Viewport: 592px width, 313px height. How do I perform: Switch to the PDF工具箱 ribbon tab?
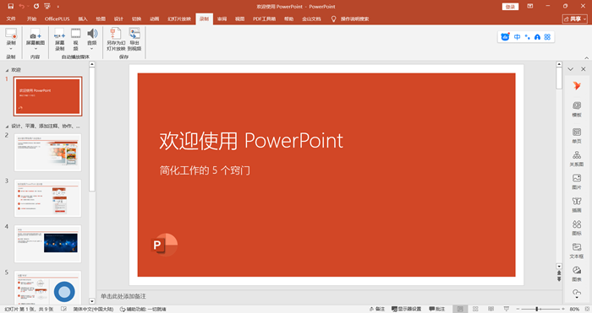click(x=264, y=19)
